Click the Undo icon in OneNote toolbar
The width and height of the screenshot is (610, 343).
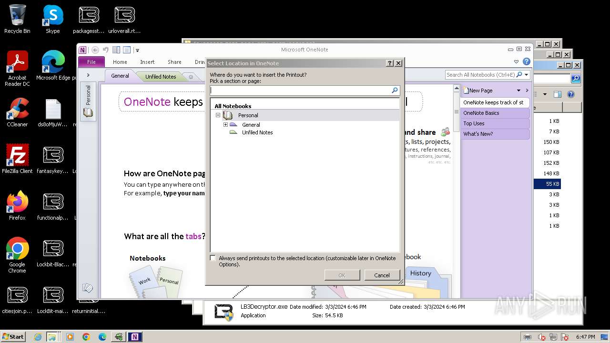tap(106, 50)
